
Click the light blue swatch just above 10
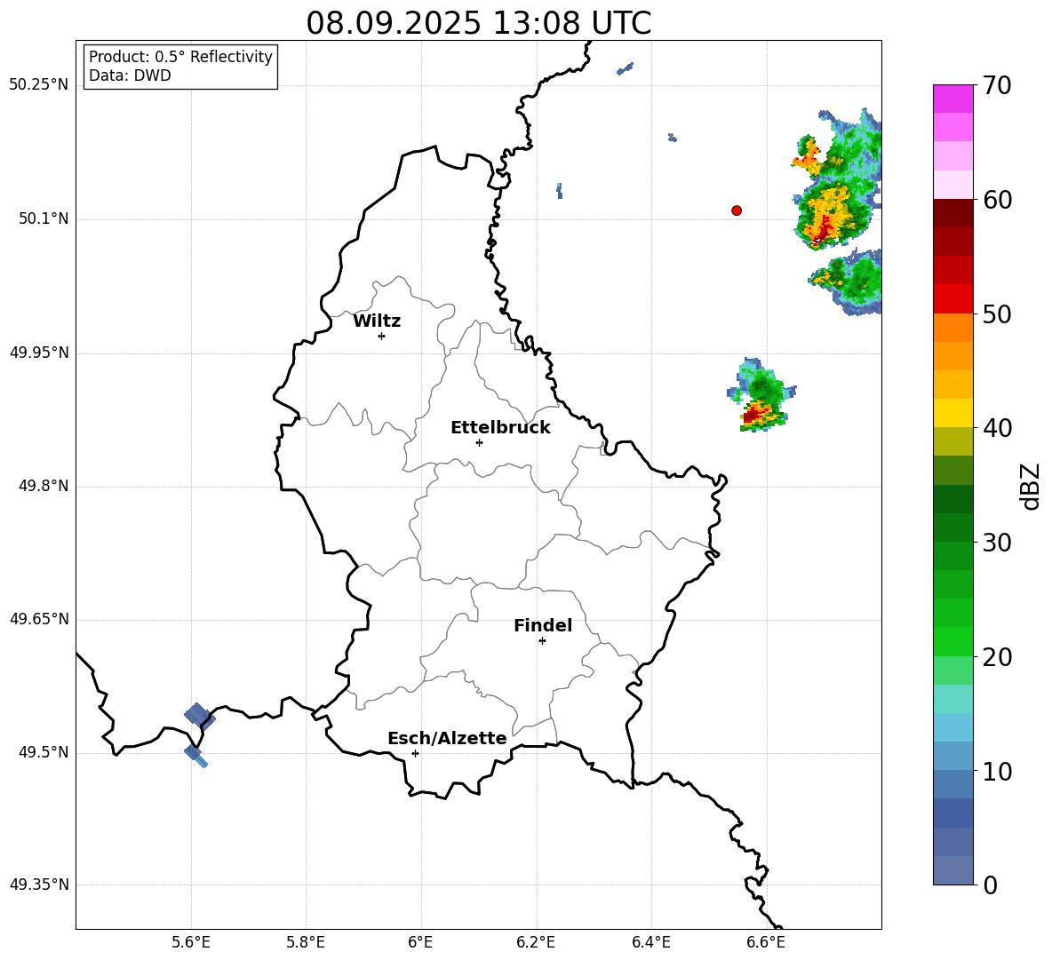pos(952,757)
